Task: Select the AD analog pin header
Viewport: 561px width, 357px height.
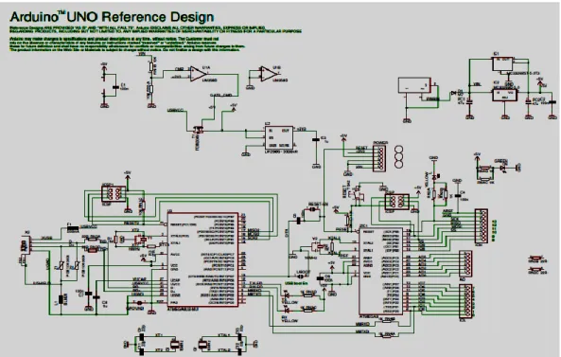Action: 466,263
